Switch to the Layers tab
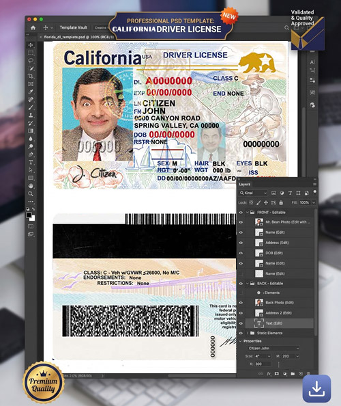The height and width of the screenshot is (406, 341). [244, 185]
